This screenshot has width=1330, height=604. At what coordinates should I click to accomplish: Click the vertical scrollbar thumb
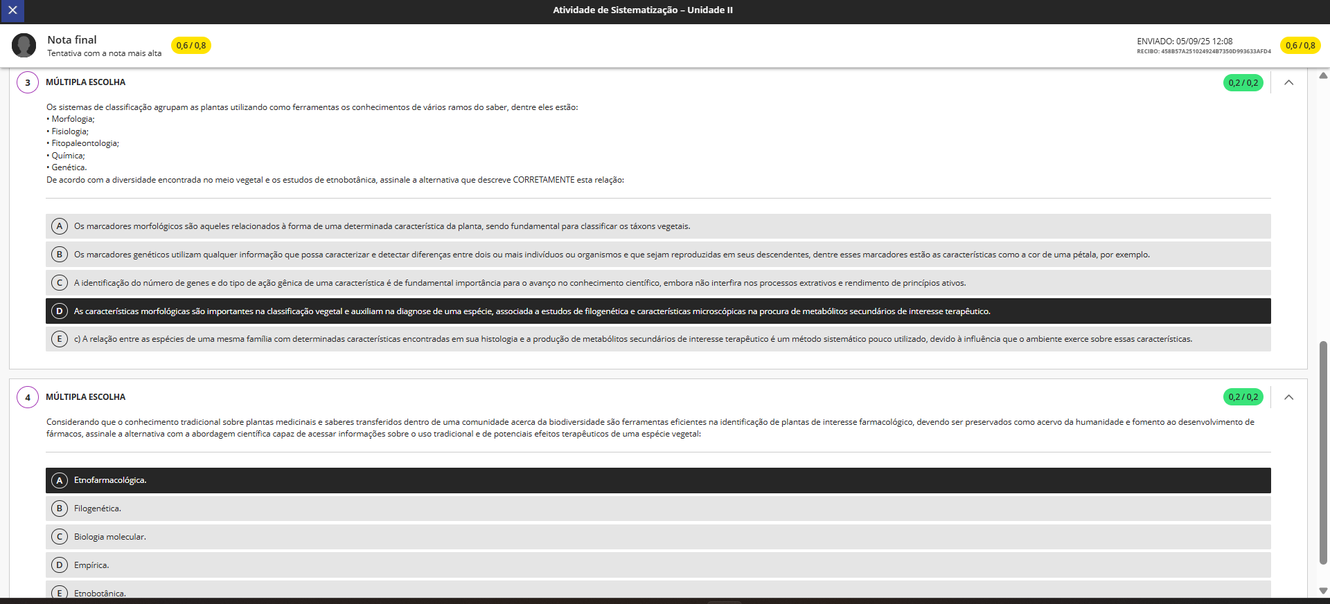click(x=1323, y=452)
